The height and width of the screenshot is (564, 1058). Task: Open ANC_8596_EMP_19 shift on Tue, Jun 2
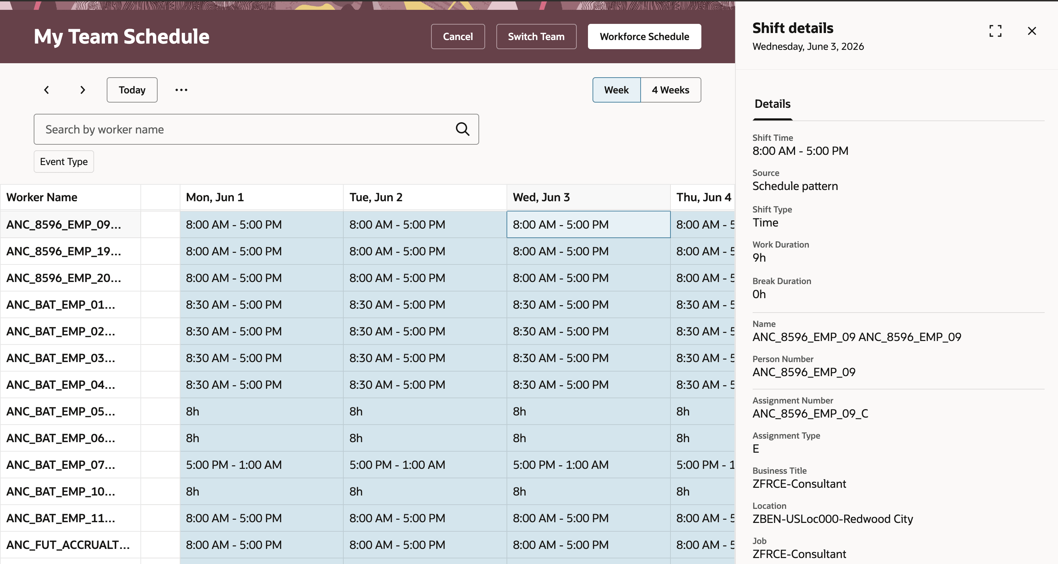[425, 251]
